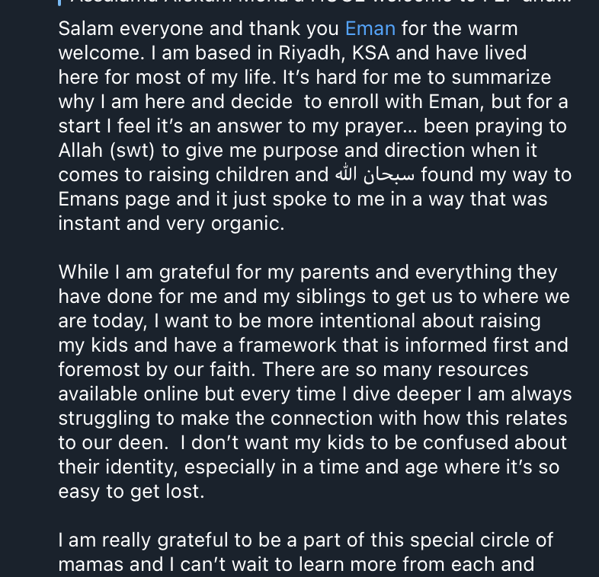Click the word identity in the message
This screenshot has width=599, height=577.
point(141,467)
